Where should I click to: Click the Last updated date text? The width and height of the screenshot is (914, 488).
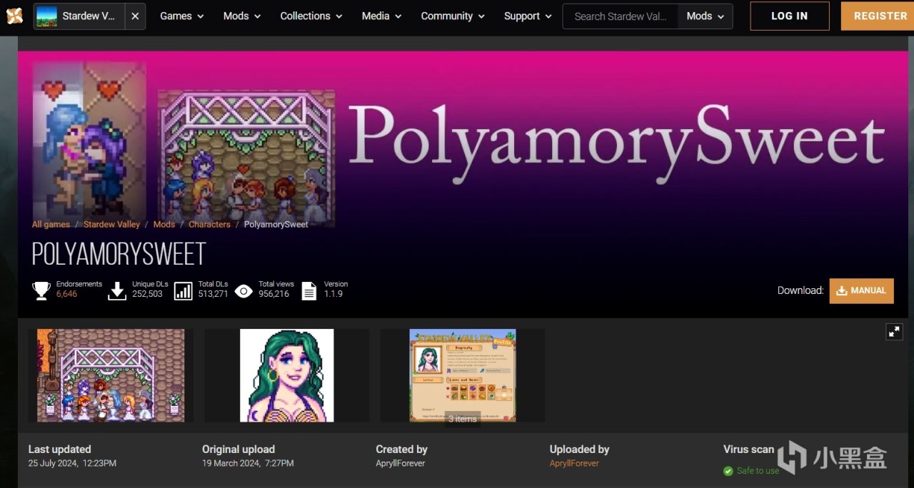tap(72, 463)
